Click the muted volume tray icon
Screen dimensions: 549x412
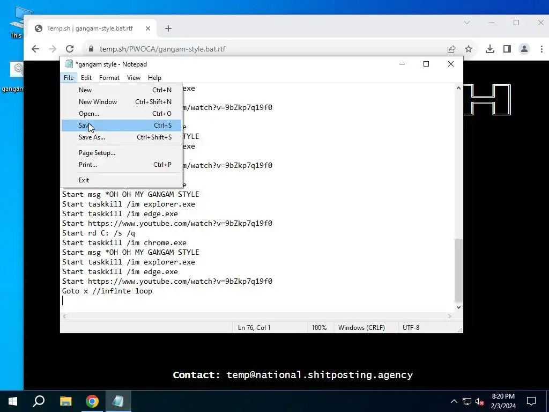480,401
